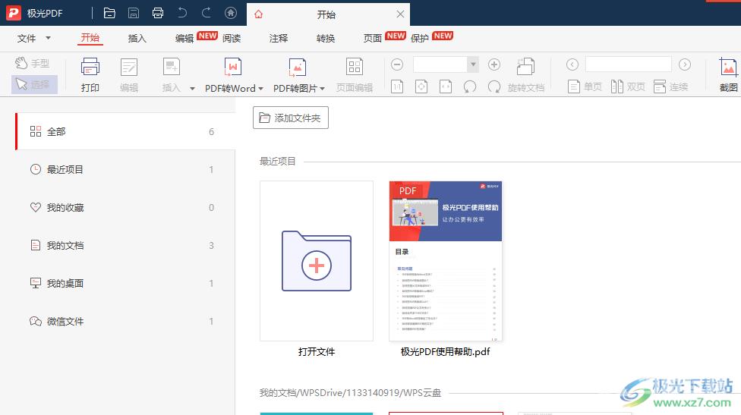Click the PDF转Word icon
741x415 pixels.
[x=232, y=67]
